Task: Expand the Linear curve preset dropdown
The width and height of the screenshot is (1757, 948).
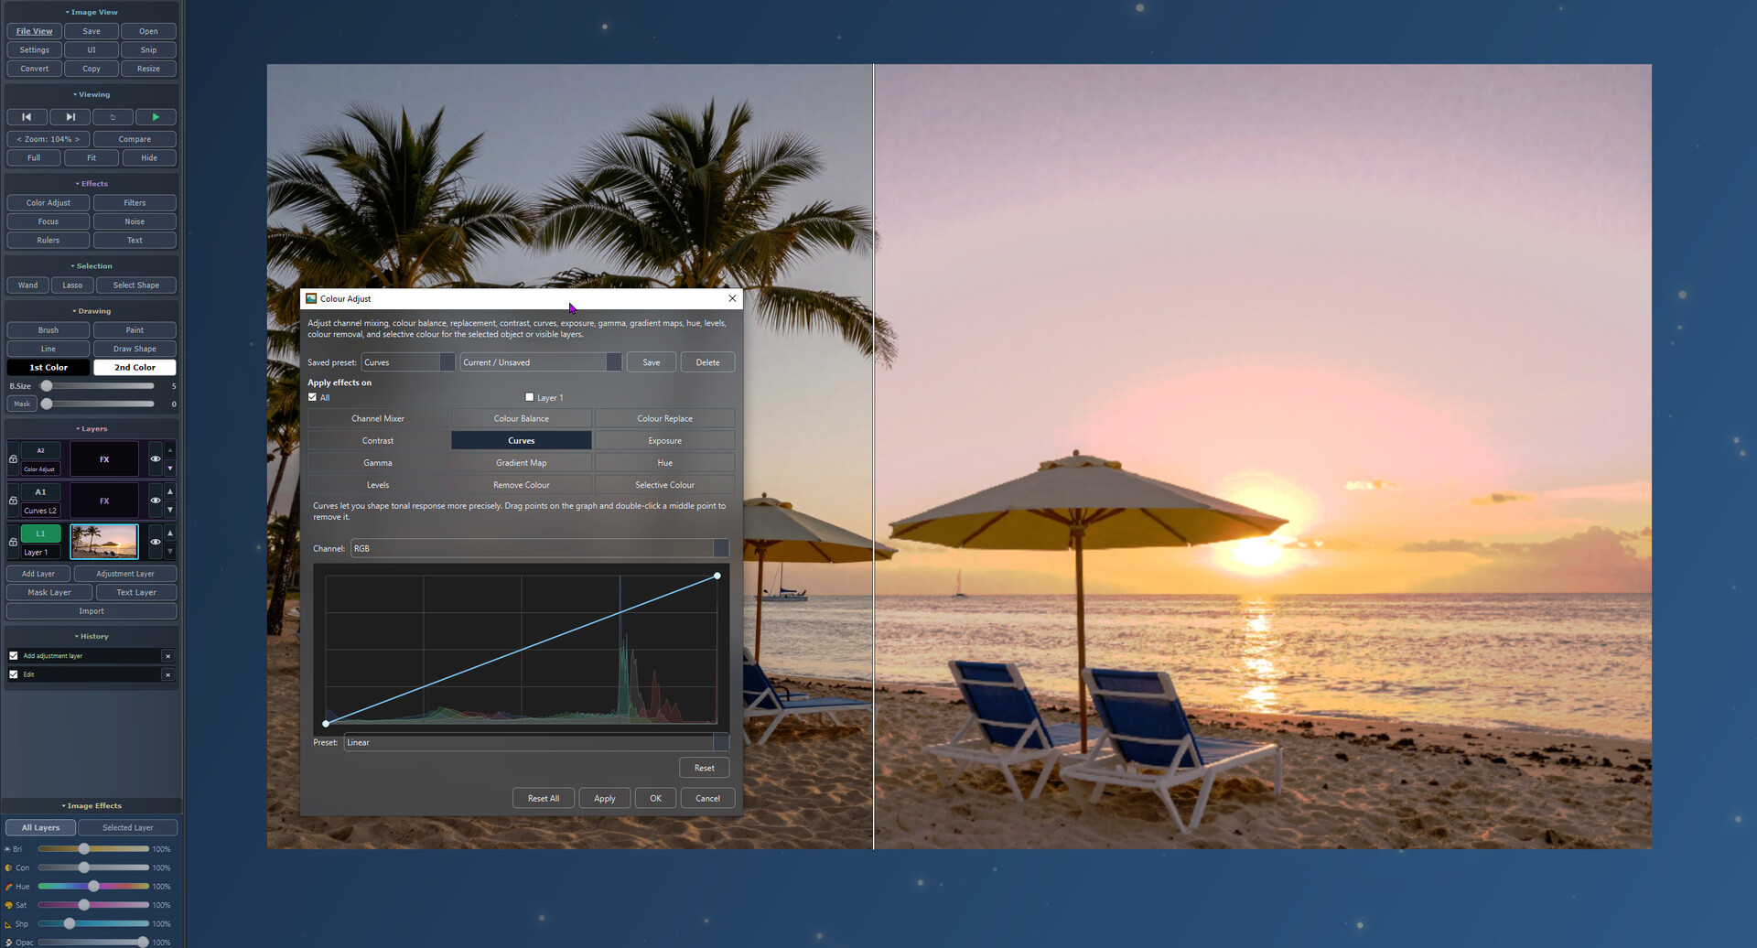Action: 536,742
